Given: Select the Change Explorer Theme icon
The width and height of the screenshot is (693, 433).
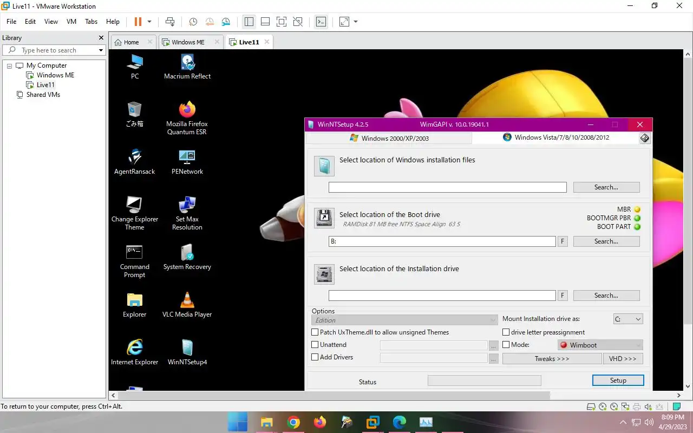Looking at the screenshot, I should pos(134,213).
